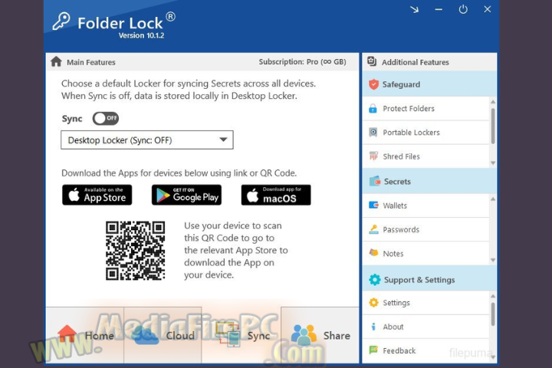The height and width of the screenshot is (368, 552).
Task: Collapse the Safeguard section header
Action: (429, 84)
